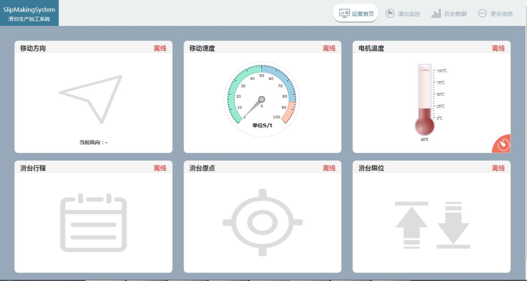
Task: Click the crosshair origin icon in 滑台原点 panel
Action: (262, 222)
